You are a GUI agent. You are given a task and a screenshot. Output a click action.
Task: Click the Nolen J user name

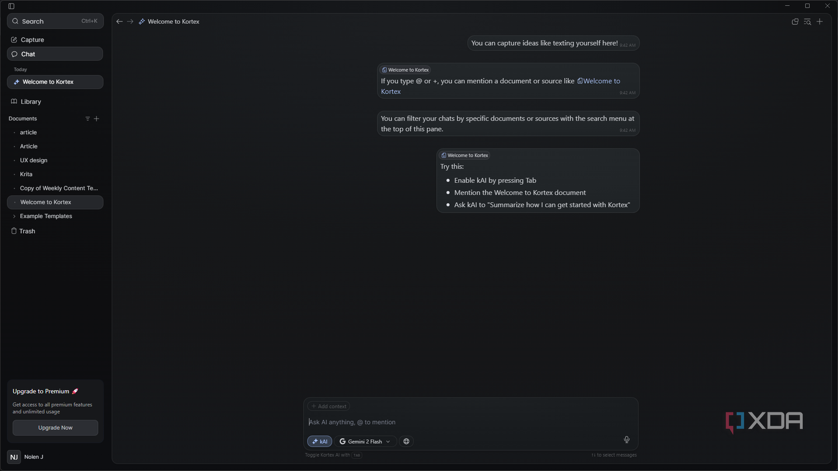34,457
